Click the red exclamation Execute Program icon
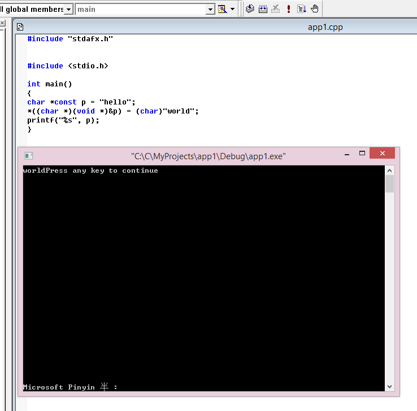 pyautogui.click(x=289, y=9)
